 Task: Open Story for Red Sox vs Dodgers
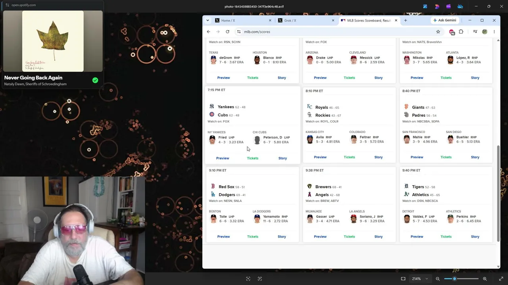(x=282, y=237)
